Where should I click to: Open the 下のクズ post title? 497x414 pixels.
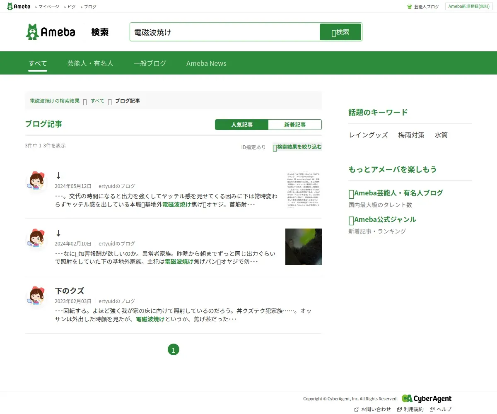(70, 291)
